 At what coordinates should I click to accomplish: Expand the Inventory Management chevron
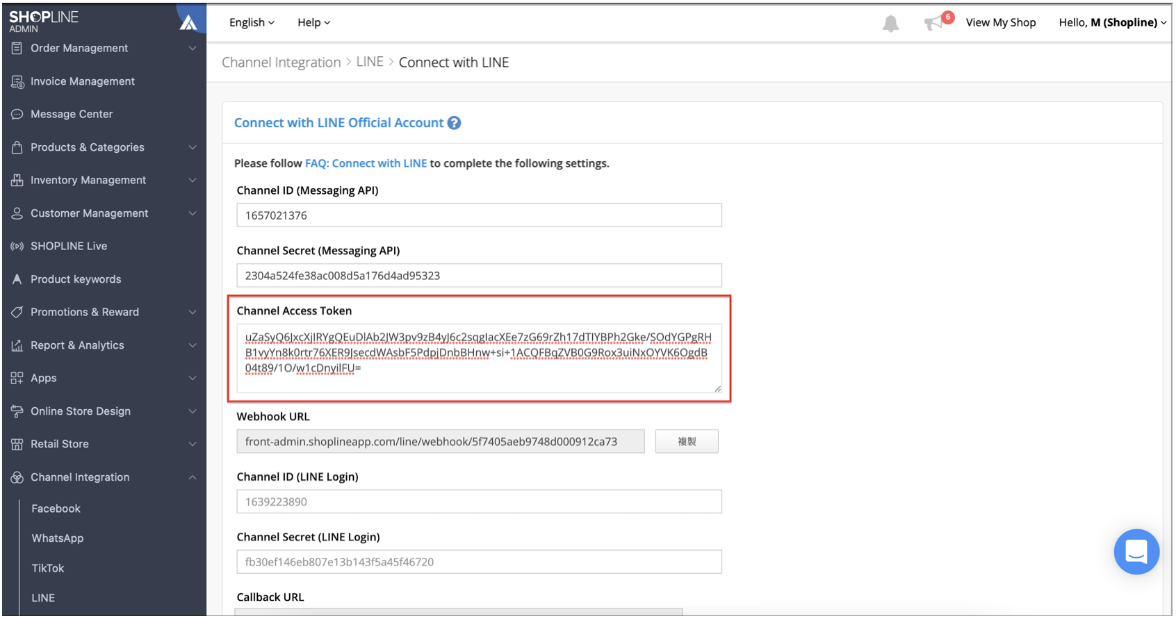click(193, 180)
